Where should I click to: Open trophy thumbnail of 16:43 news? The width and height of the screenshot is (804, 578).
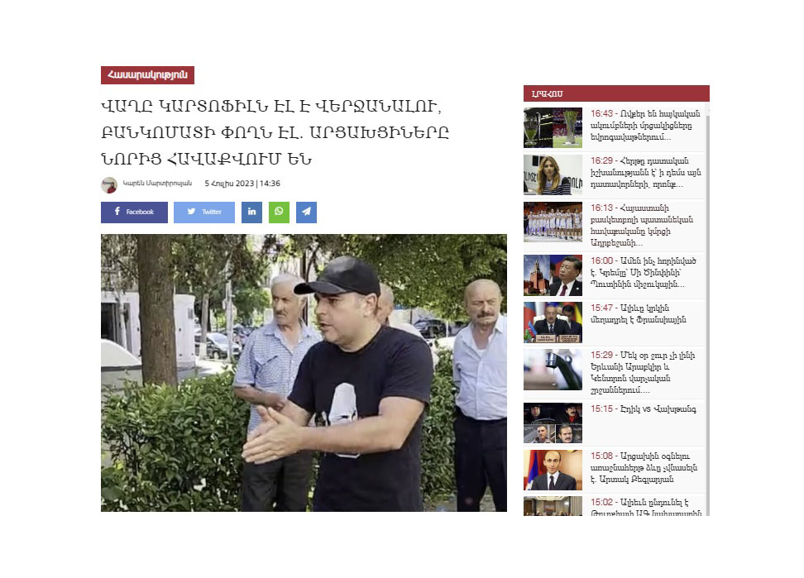553,127
